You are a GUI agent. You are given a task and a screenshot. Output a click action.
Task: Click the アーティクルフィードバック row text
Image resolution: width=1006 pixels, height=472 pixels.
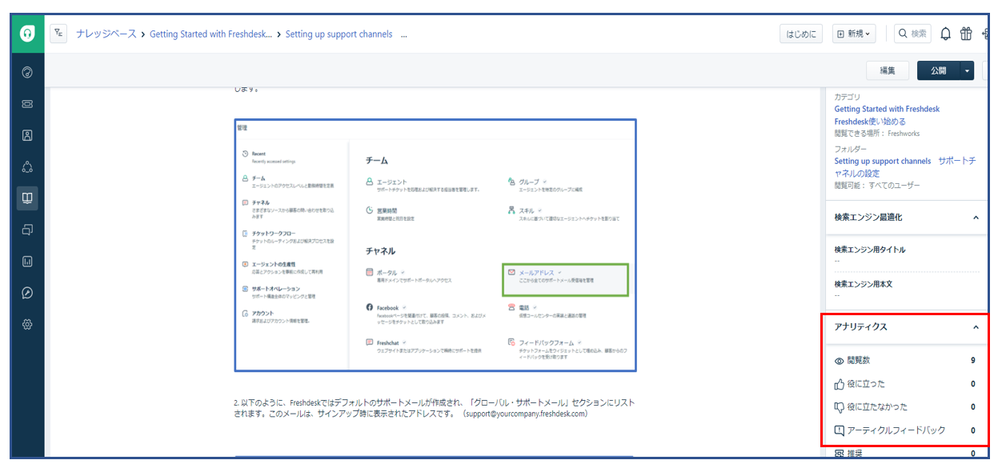coord(896,430)
